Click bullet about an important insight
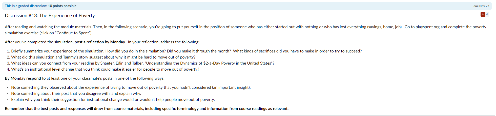This screenshot has height=116, width=496. tap(131, 88)
